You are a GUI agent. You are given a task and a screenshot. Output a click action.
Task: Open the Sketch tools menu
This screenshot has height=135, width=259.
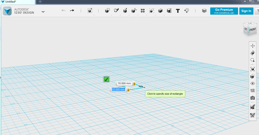coord(116,11)
